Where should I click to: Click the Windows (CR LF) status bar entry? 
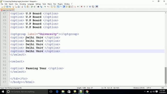click(139, 88)
